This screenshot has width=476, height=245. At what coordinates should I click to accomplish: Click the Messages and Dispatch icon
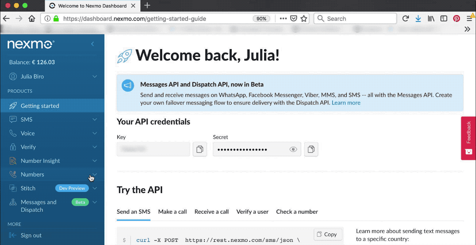coord(13,202)
